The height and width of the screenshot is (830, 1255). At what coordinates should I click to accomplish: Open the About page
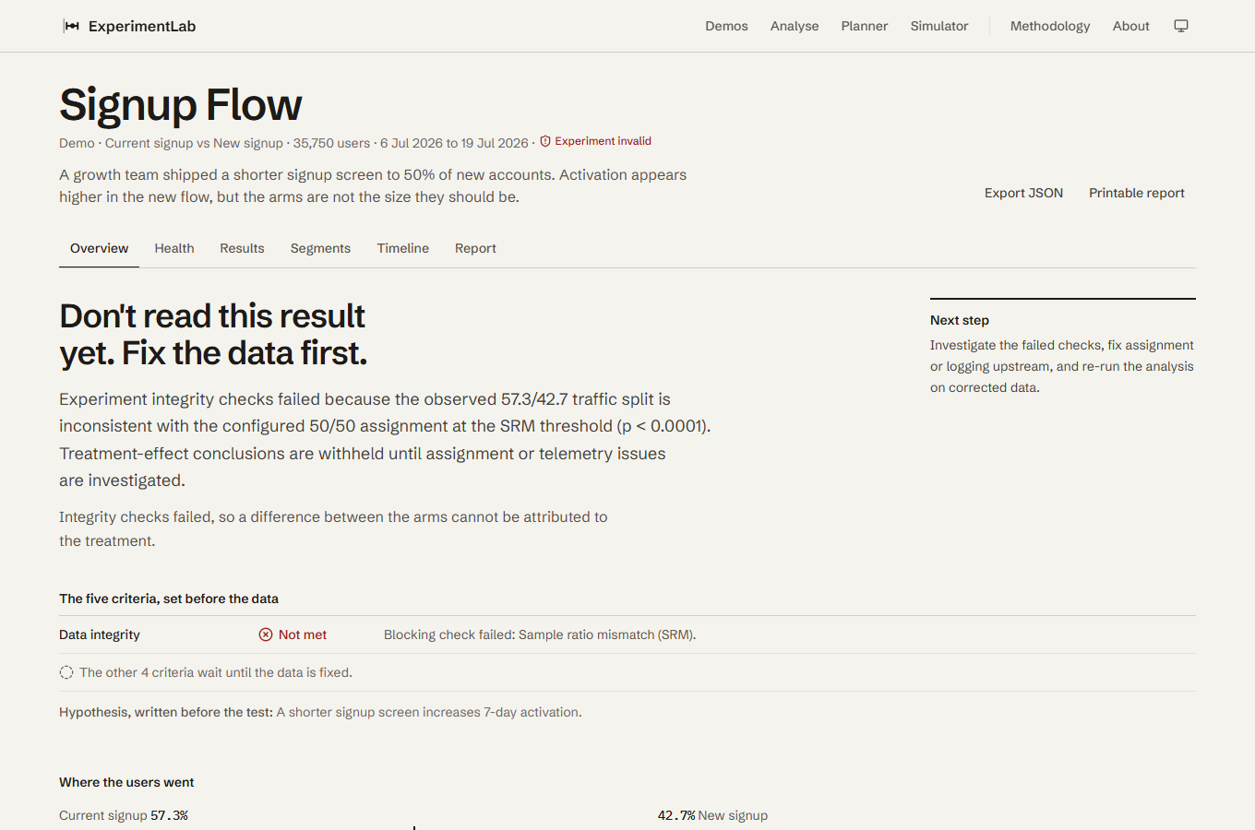[1130, 26]
